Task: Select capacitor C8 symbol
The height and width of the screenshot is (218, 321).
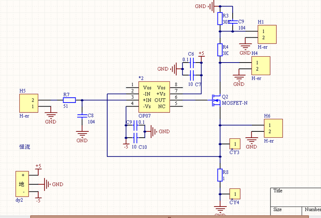Action: (82, 116)
